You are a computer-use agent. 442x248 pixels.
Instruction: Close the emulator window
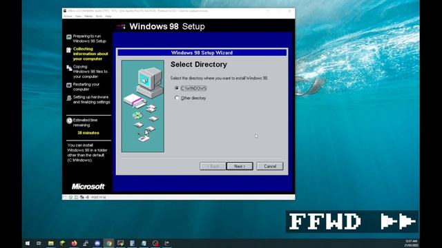click(289, 11)
